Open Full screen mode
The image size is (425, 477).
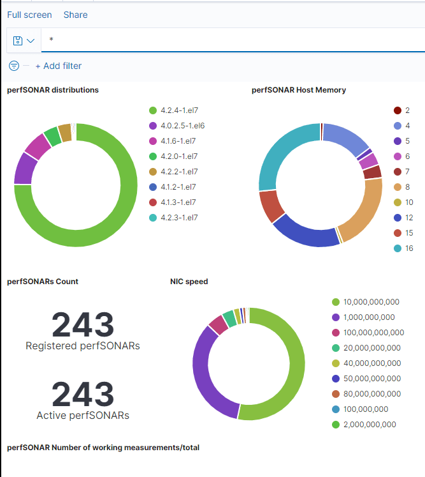click(29, 15)
